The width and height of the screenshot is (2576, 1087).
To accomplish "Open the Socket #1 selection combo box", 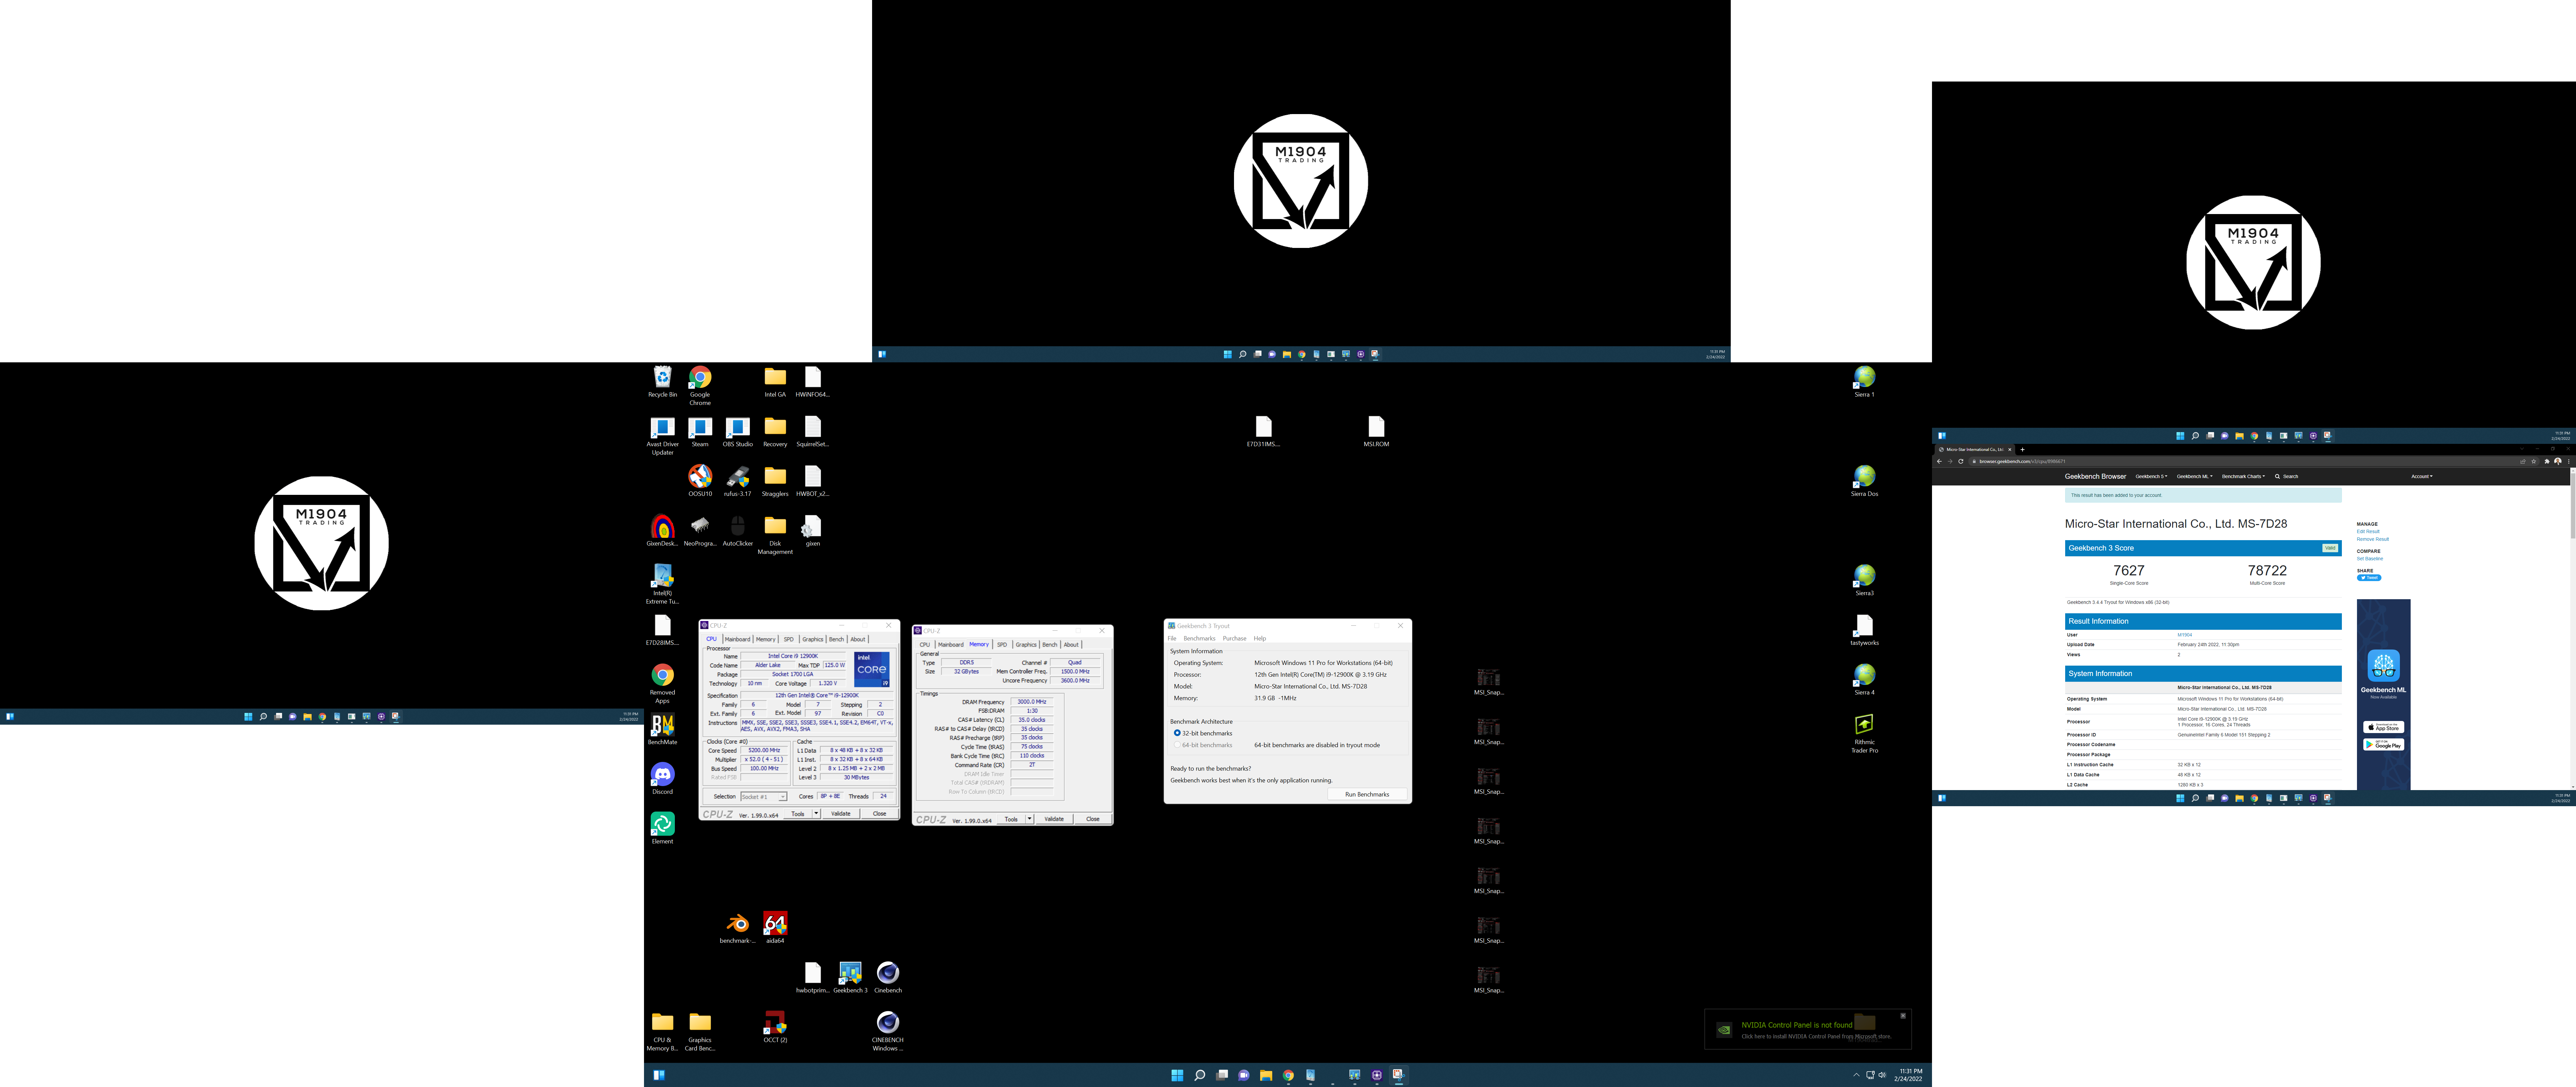I will (764, 797).
